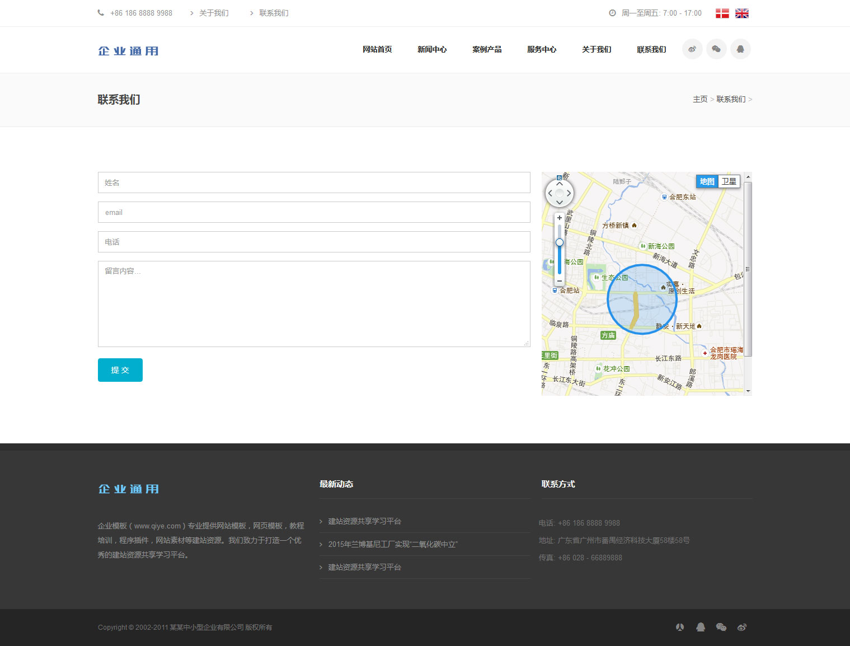This screenshot has width=850, height=646.
Task: Select the Danish flag language icon
Action: (722, 13)
